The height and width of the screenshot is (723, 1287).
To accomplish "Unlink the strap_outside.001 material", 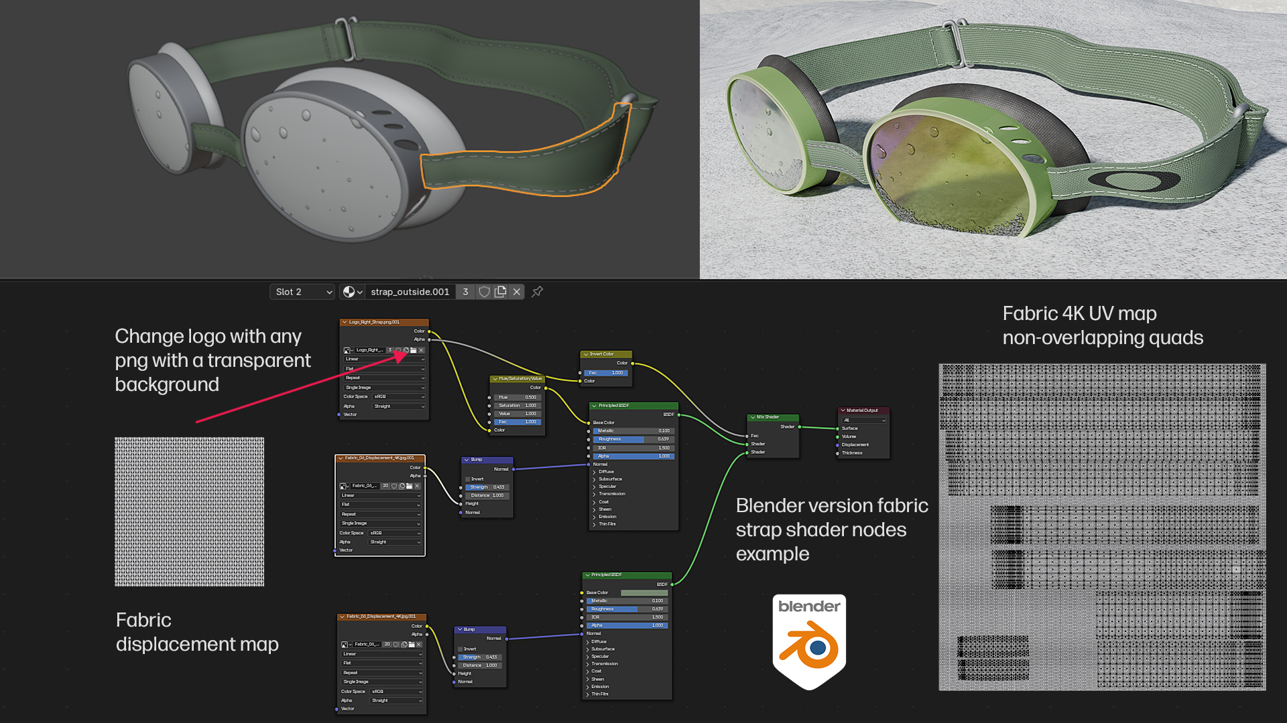I will [x=517, y=292].
